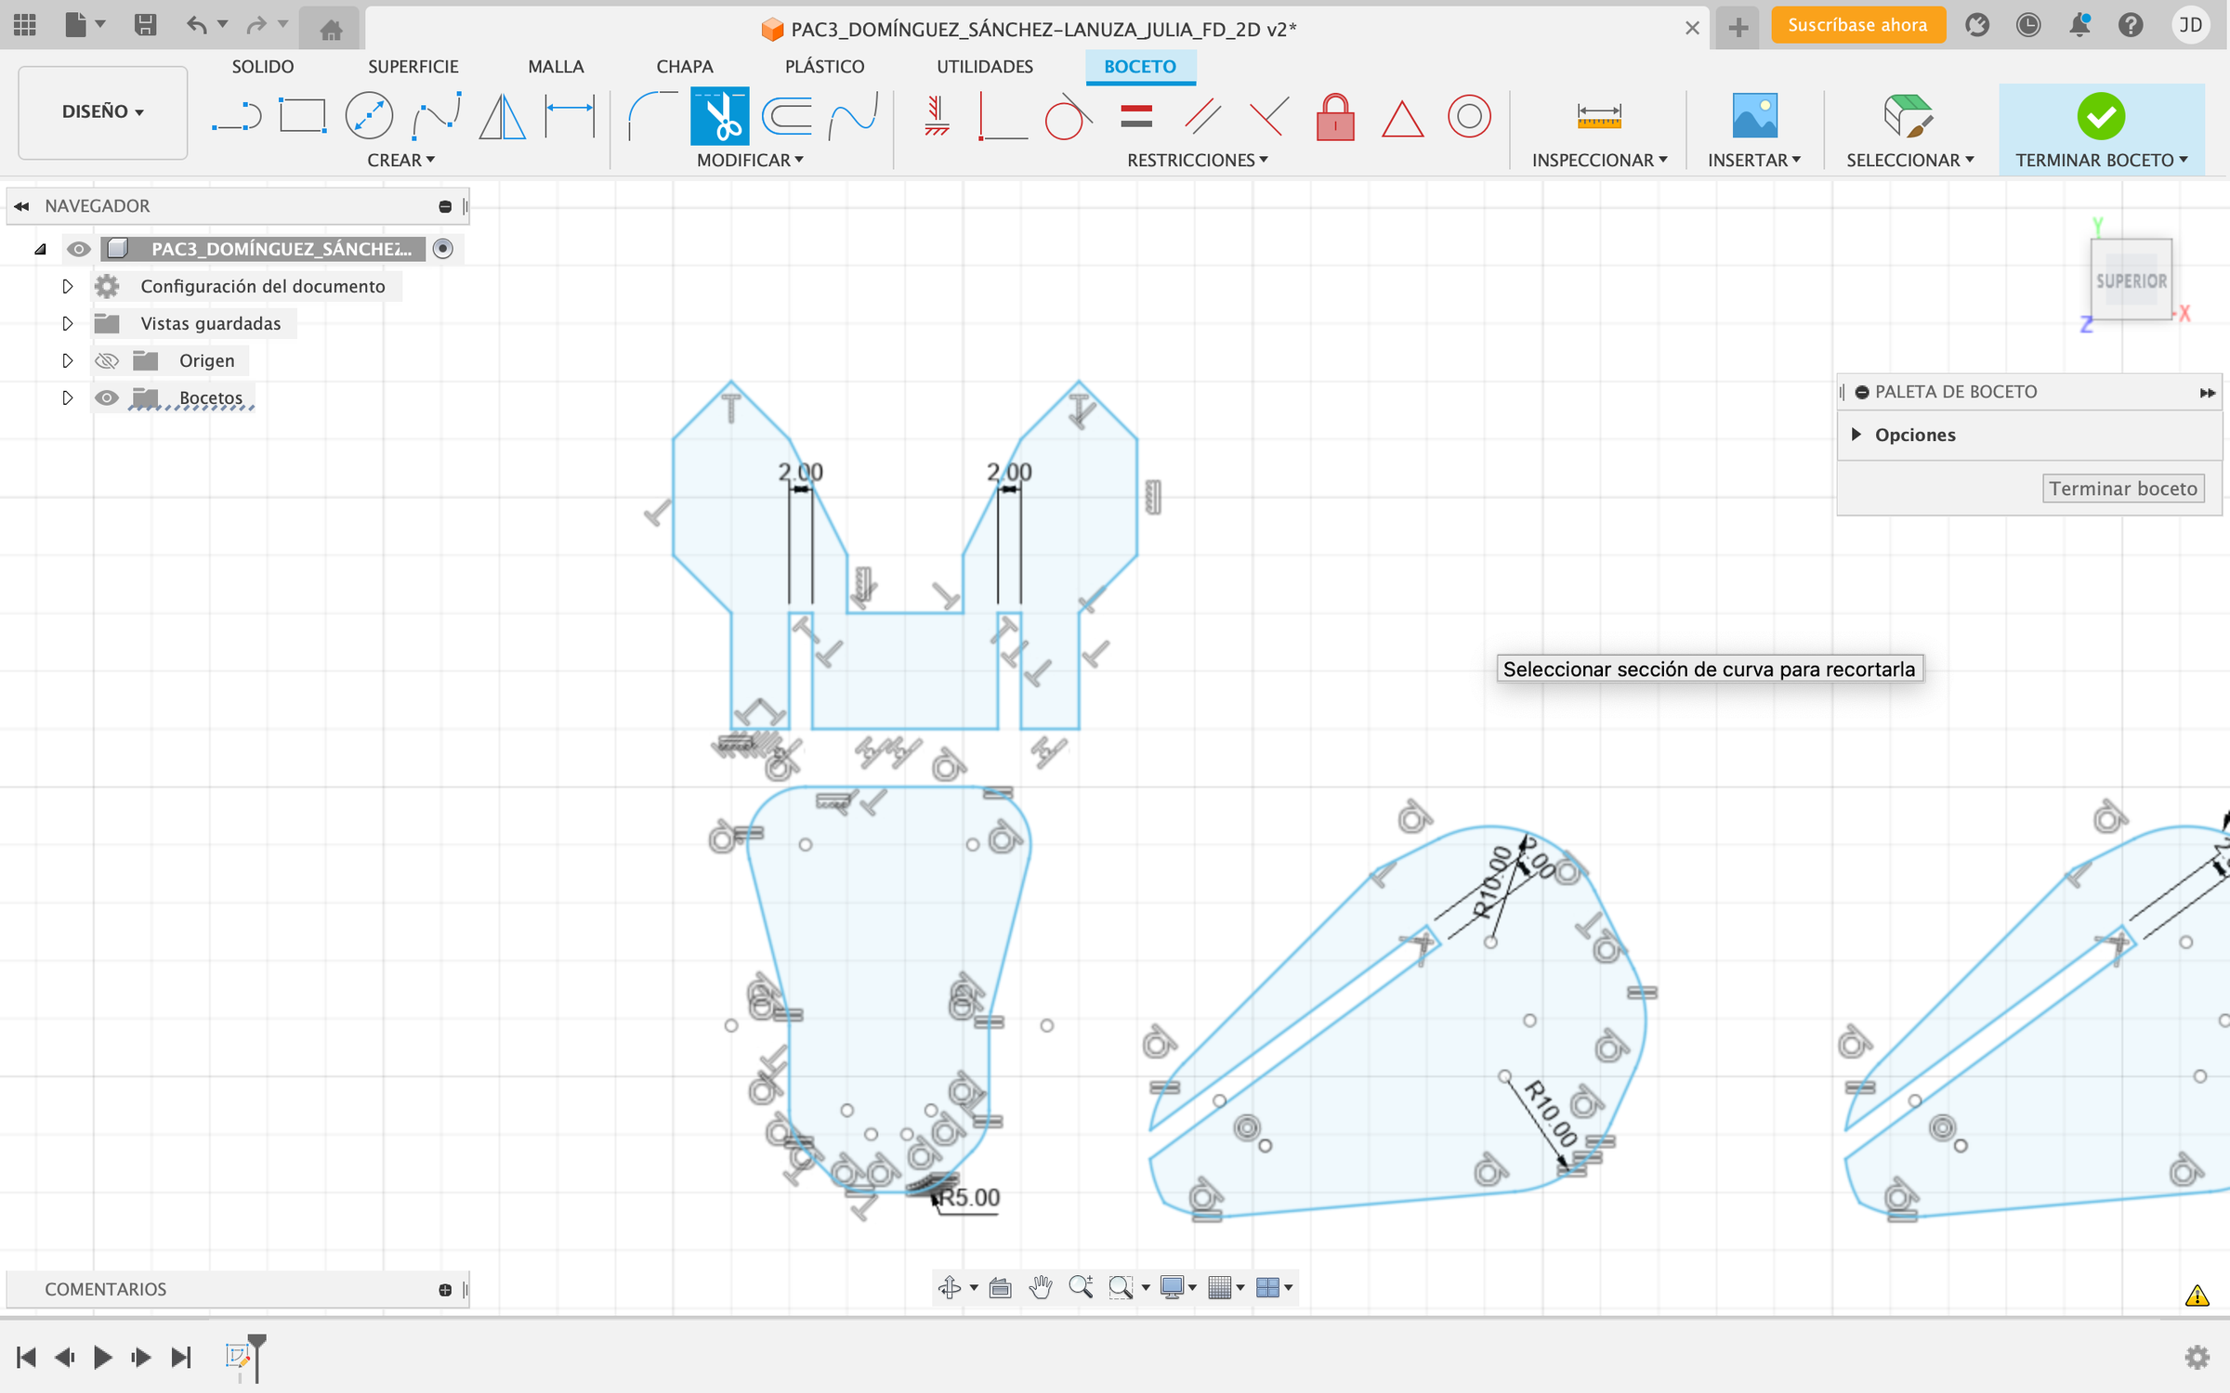
Task: Click the Measure ruler icon
Action: (x=1599, y=117)
